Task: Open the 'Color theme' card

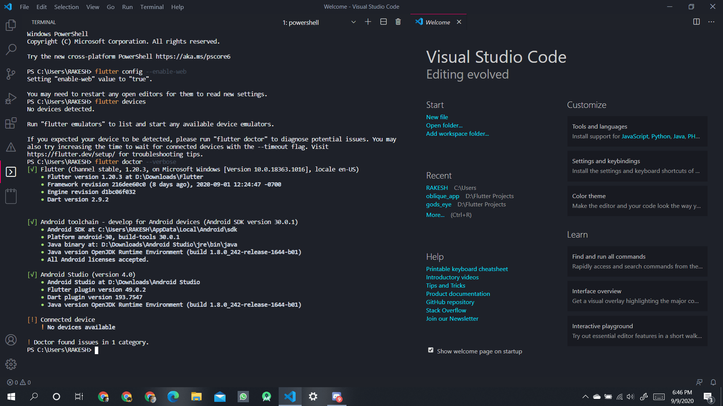Action: (637, 201)
